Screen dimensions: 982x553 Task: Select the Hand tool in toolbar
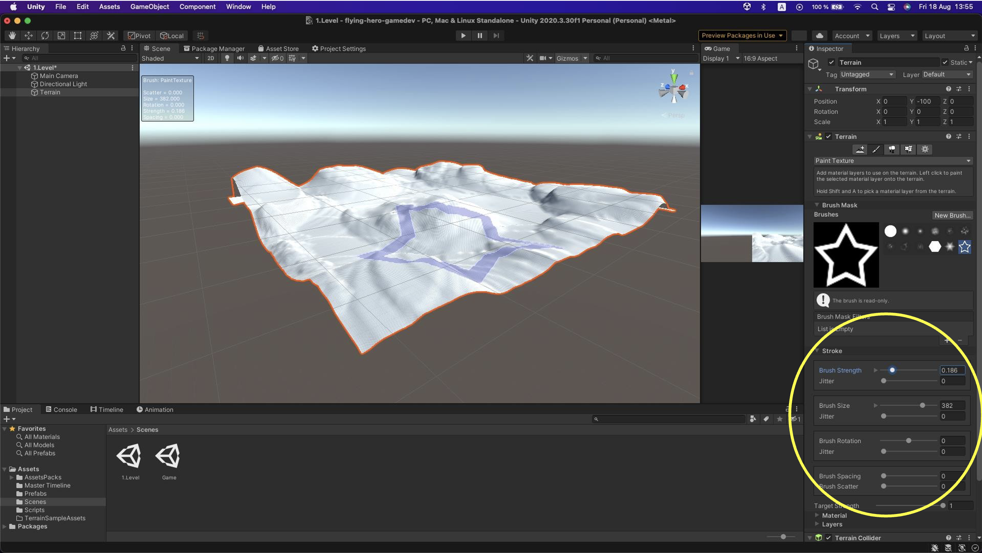(x=12, y=35)
